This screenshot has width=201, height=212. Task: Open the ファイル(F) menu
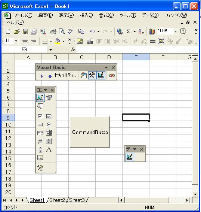pos(23,15)
